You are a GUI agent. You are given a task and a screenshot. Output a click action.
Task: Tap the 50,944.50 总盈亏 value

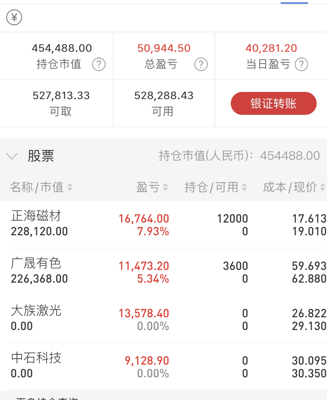(x=164, y=48)
